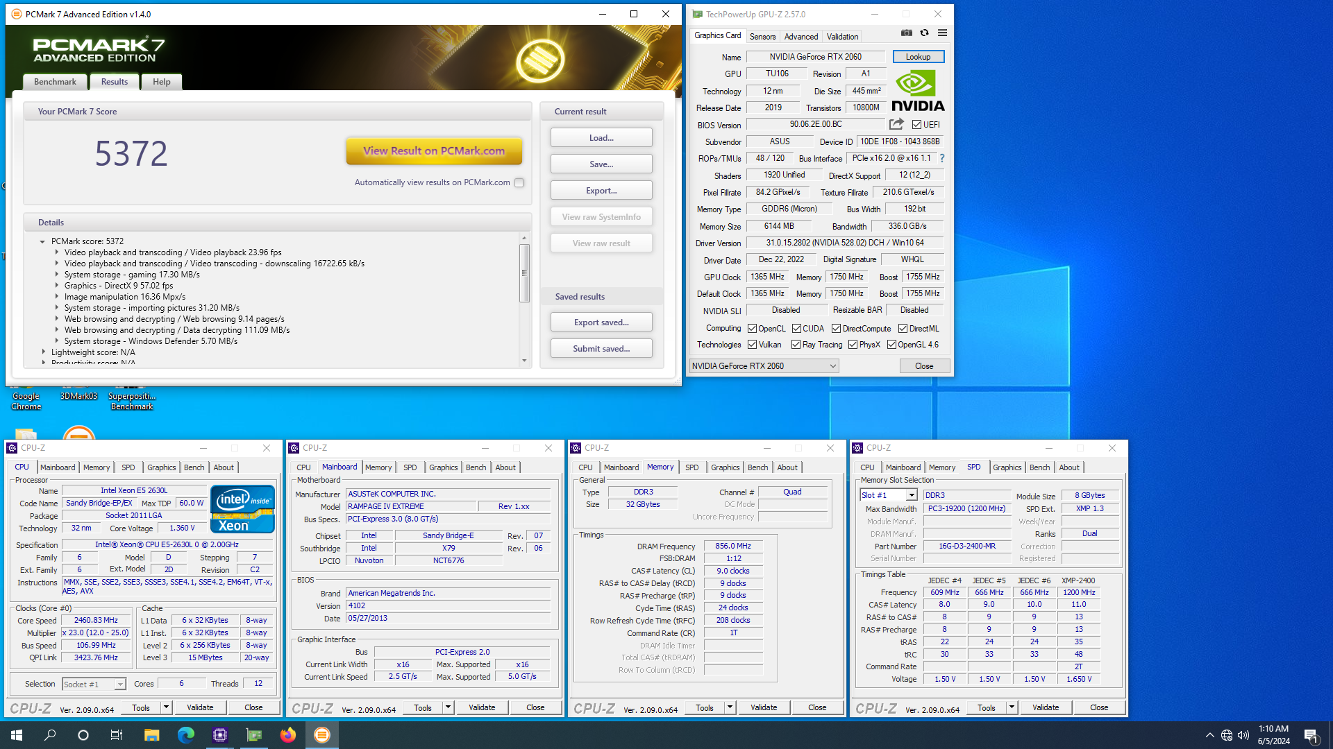1333x749 pixels.
Task: Click the details list scrollbar thumb
Action: tap(524, 273)
